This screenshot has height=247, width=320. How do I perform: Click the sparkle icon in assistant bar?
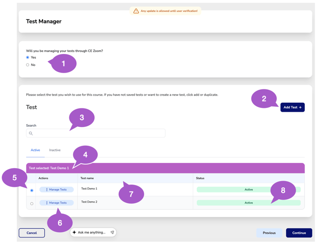(75, 232)
